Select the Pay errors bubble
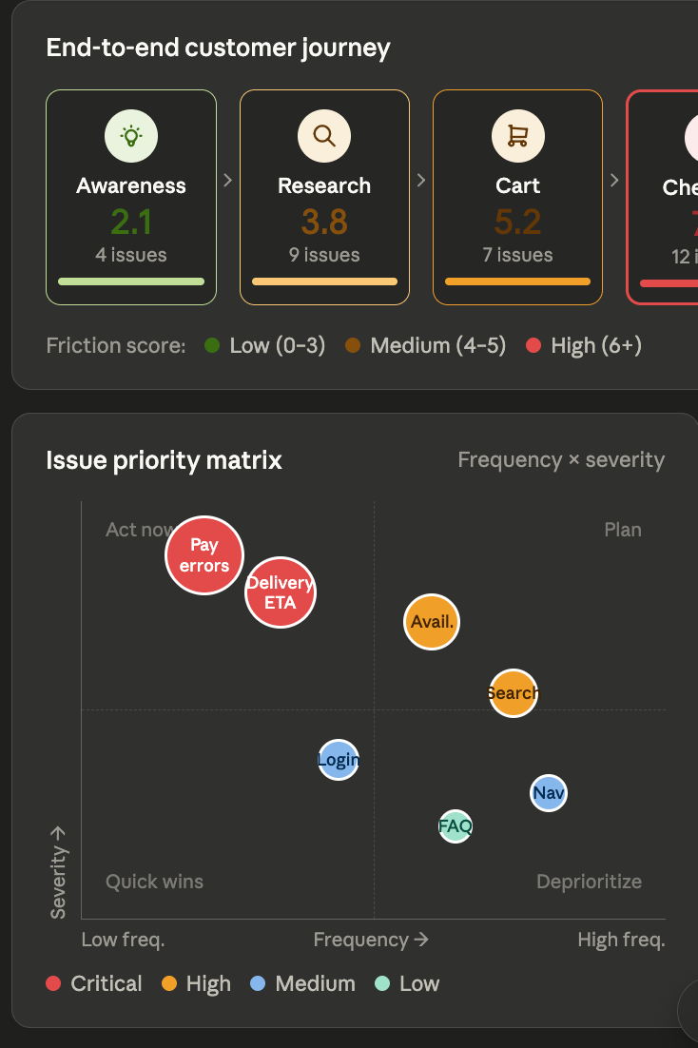Viewport: 698px width, 1048px height. coord(204,554)
